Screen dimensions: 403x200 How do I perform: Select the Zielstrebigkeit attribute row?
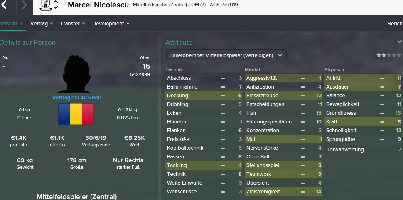[283, 192]
